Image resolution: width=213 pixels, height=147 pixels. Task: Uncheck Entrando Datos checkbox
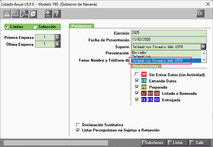tap(137, 81)
